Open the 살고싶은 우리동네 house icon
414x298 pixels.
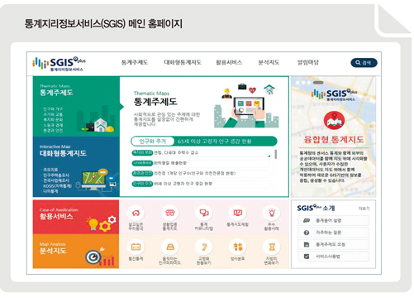pyautogui.click(x=136, y=213)
